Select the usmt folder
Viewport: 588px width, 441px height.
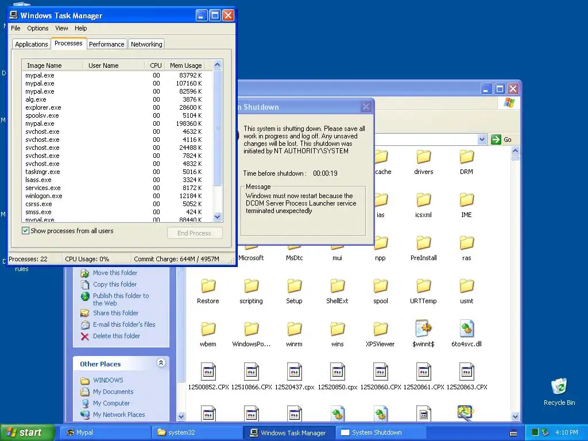point(466,291)
